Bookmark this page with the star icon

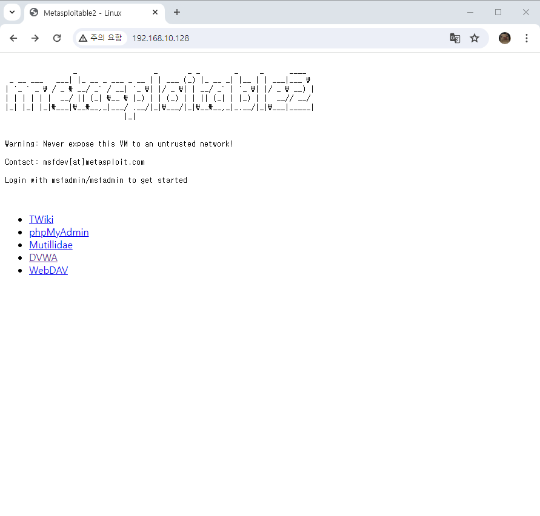pyautogui.click(x=475, y=38)
